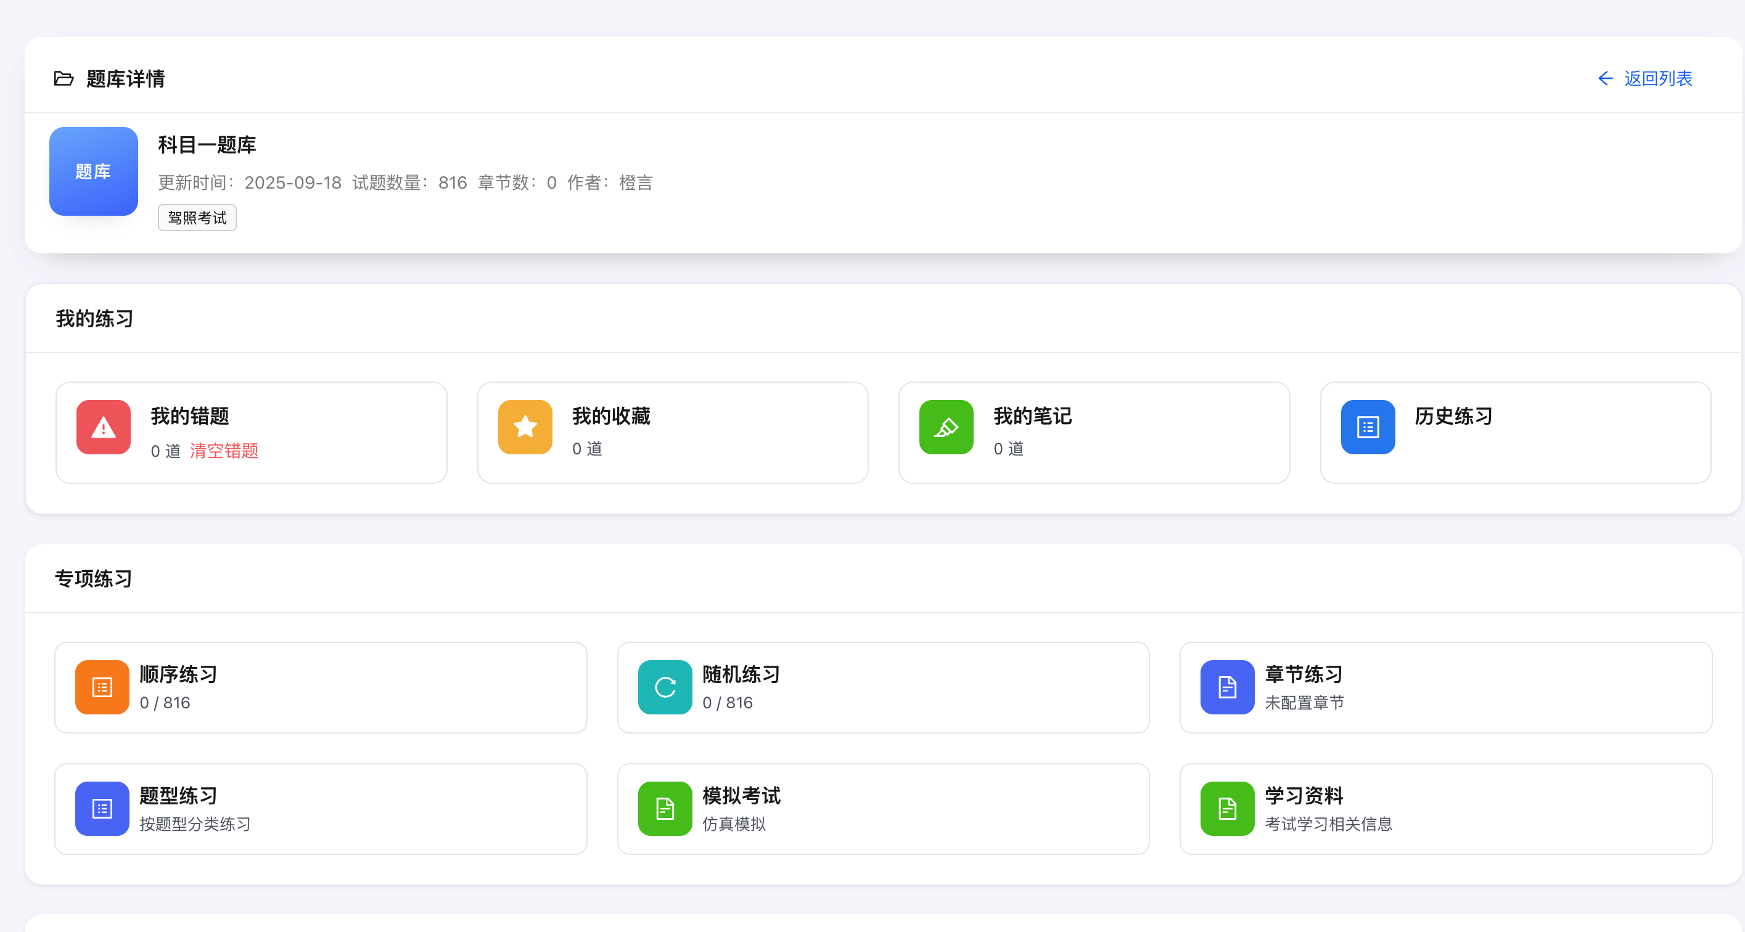Viewport: 1745px width, 932px height.
Task: Click the 返回列表 back arrow icon
Action: 1605,78
